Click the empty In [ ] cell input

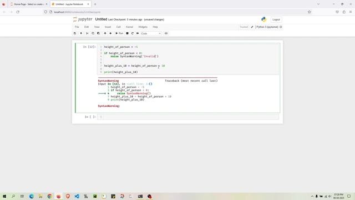tap(189, 117)
